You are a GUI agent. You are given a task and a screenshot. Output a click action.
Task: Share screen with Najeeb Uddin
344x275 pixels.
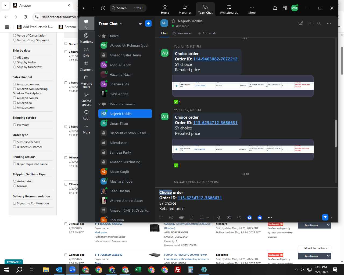[310, 23]
